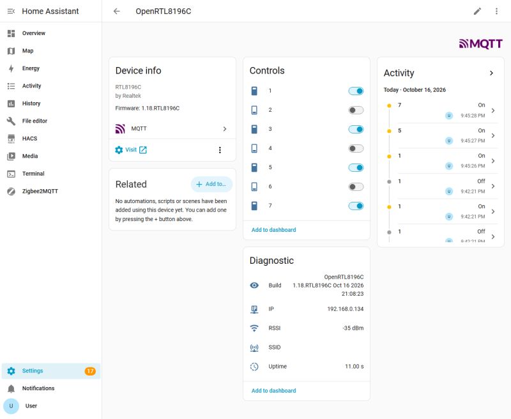Open Settings with 17 pending updates
Image resolution: width=511 pixels, height=419 pixels.
(x=51, y=371)
